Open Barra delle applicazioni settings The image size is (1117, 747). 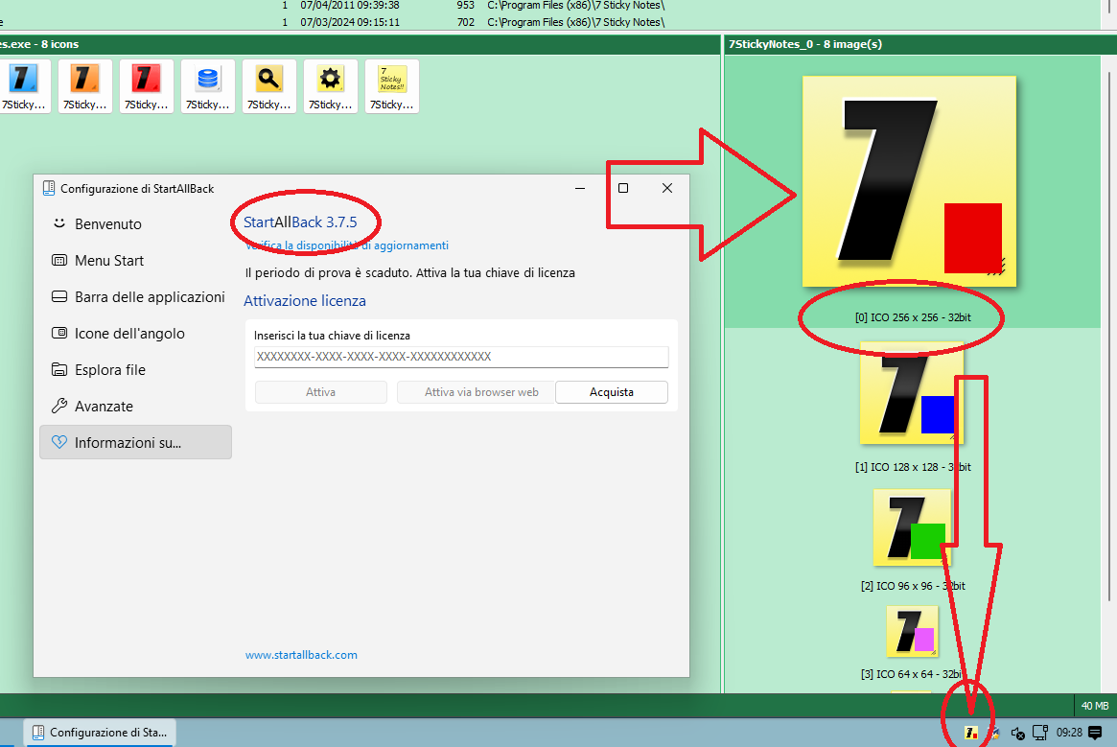pos(135,296)
